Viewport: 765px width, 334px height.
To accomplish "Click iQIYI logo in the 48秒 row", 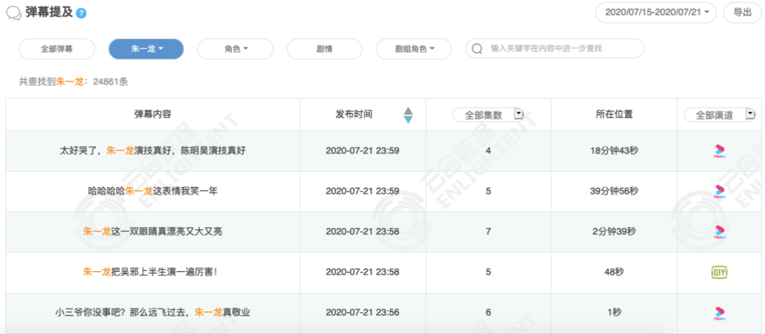I will click(x=719, y=272).
